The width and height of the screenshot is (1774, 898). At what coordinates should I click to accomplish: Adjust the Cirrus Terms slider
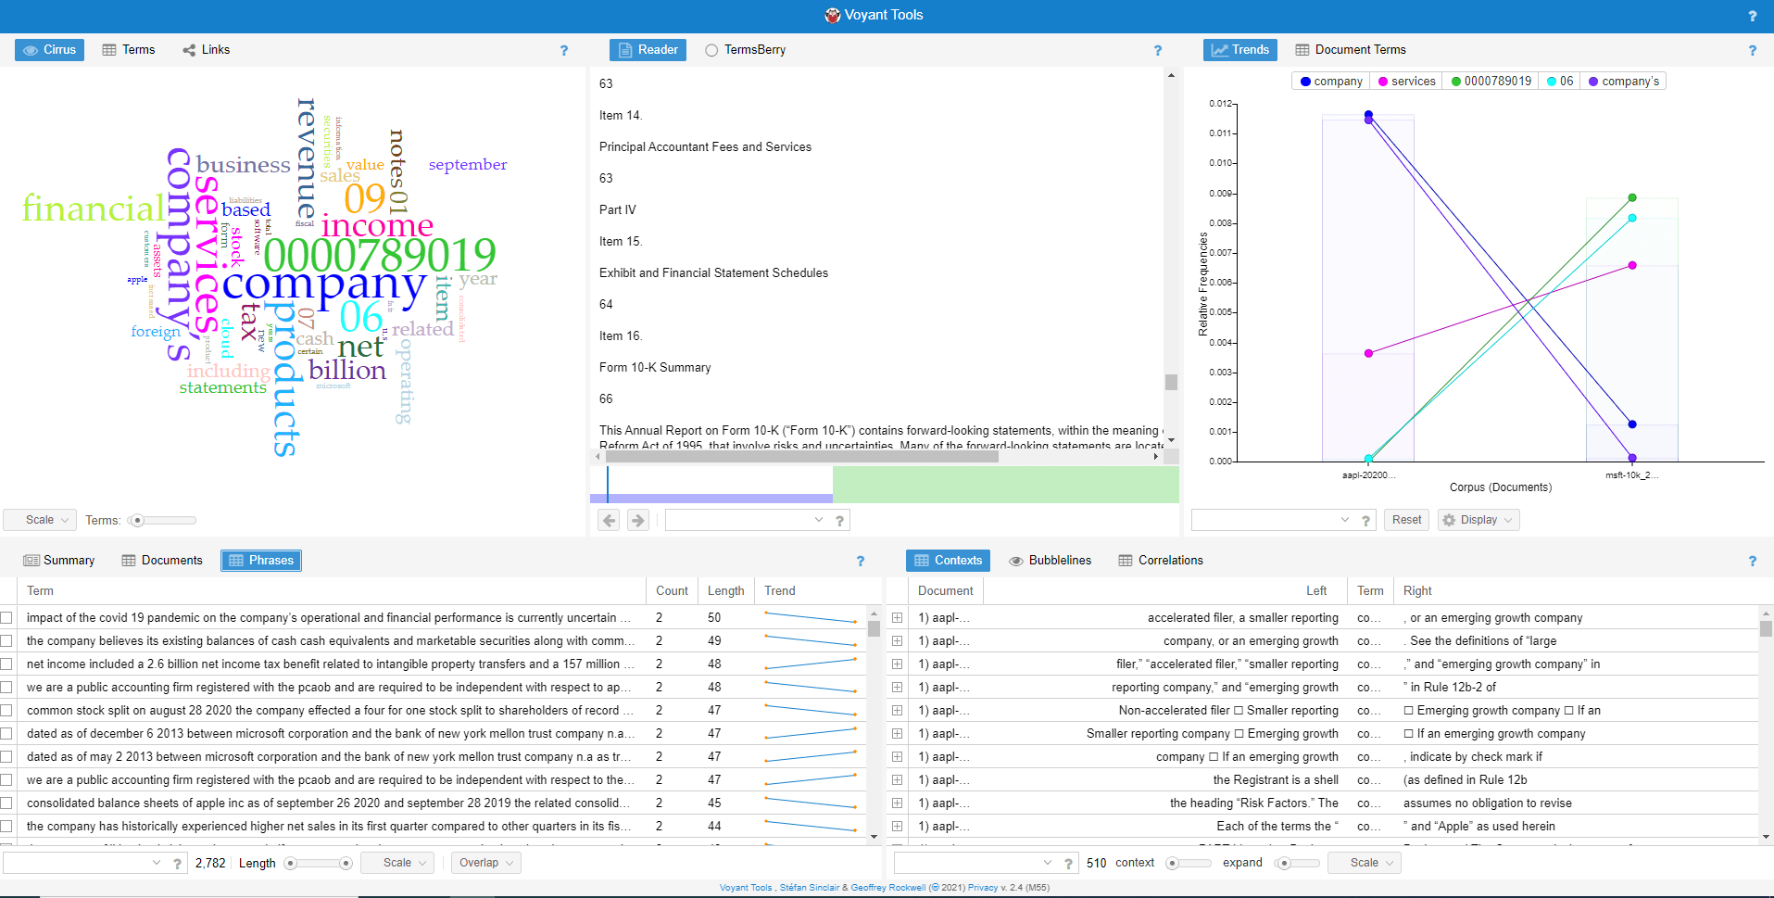point(162,521)
